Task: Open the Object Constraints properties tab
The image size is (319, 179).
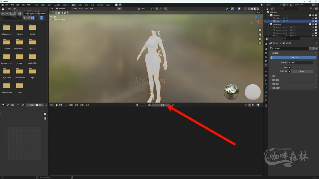Action: [266, 92]
